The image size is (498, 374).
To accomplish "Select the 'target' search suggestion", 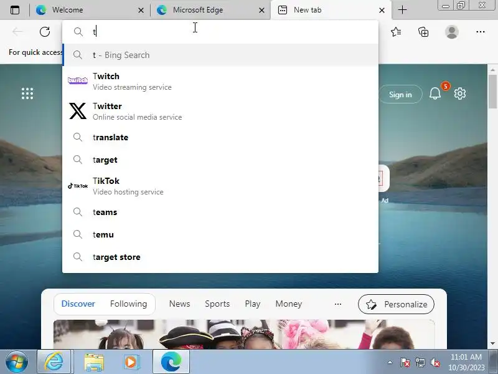I will pyautogui.click(x=220, y=160).
